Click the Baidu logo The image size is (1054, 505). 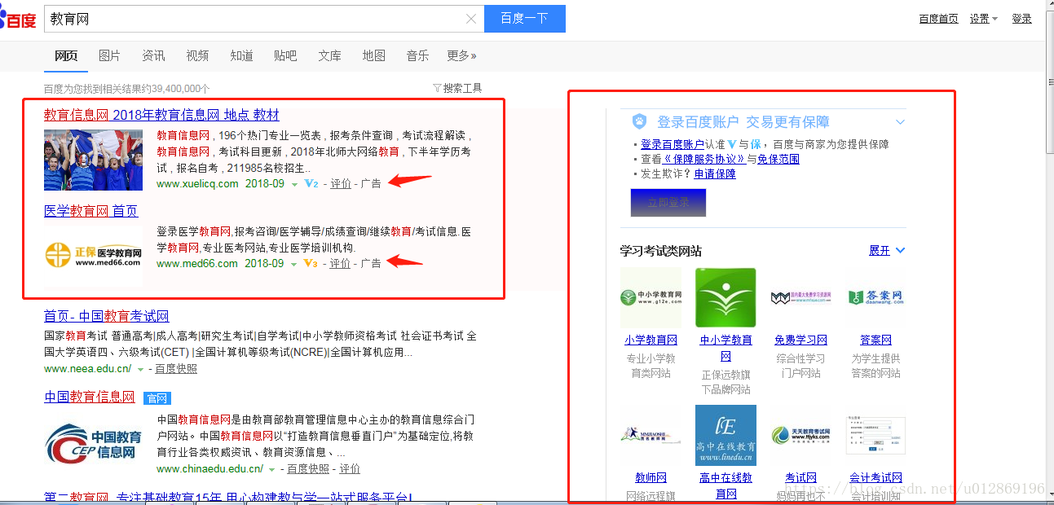coord(18,20)
